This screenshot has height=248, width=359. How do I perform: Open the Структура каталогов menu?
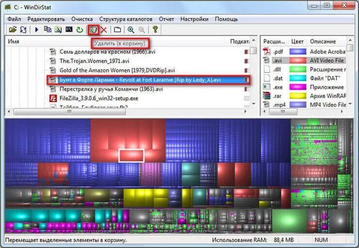click(x=126, y=19)
